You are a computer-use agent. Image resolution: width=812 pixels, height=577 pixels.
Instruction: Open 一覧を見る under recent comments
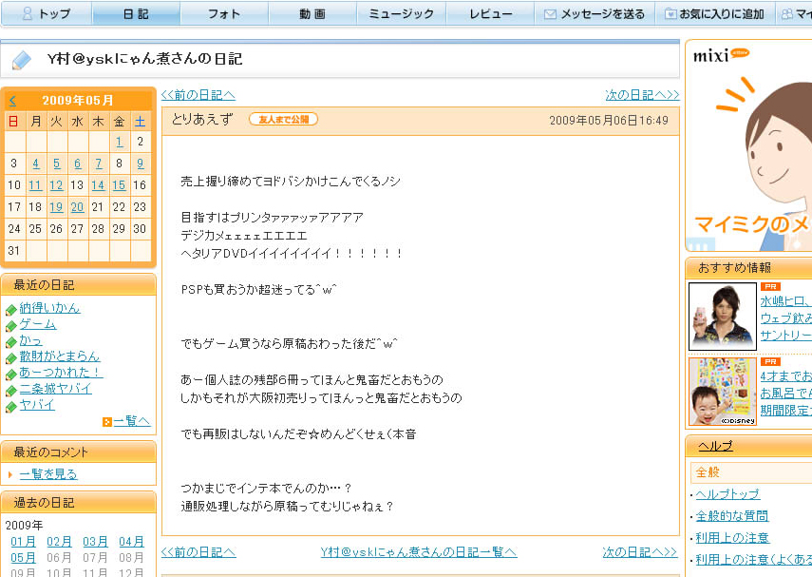click(x=48, y=473)
